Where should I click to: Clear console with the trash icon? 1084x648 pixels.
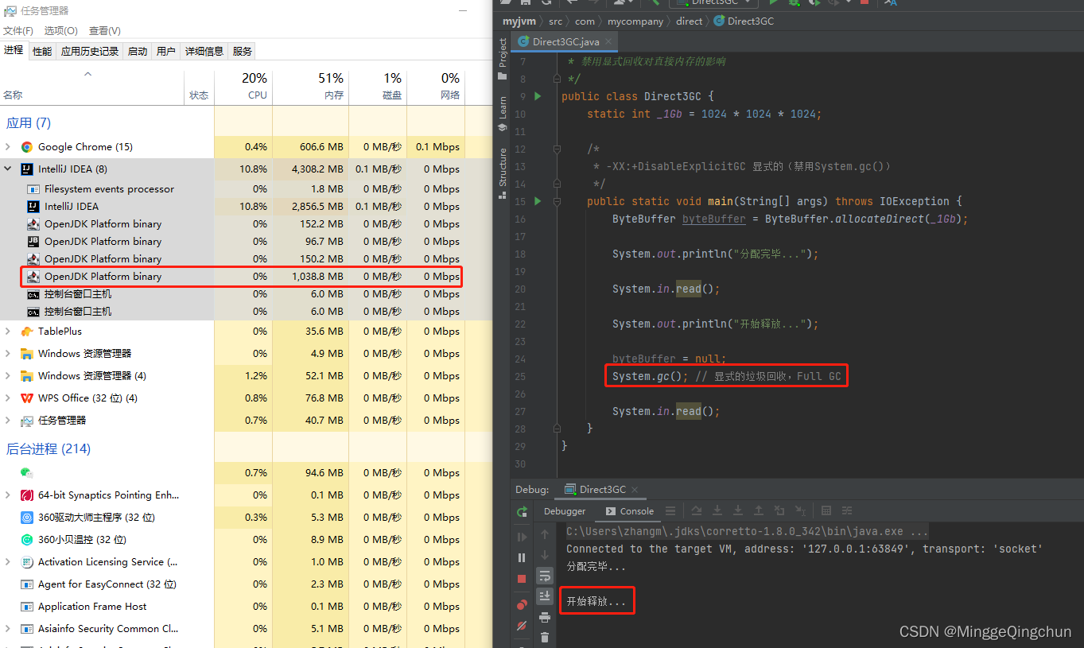pyautogui.click(x=545, y=637)
